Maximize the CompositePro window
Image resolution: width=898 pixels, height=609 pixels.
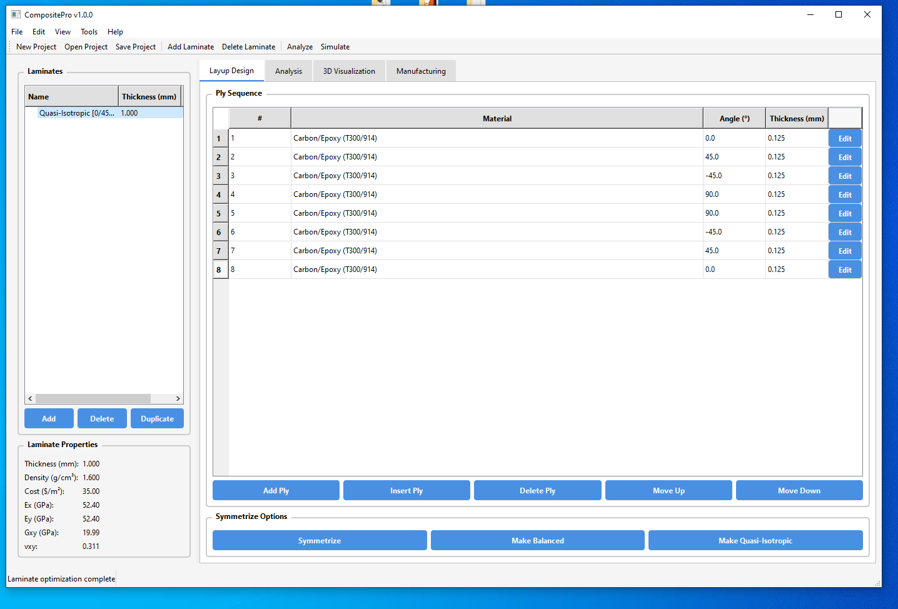[x=839, y=14]
